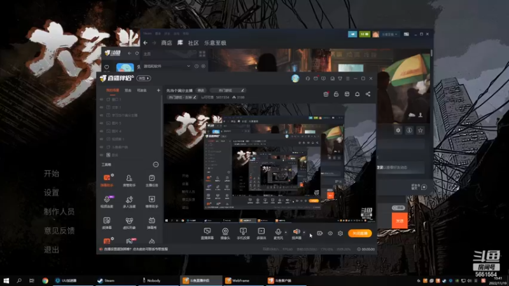Click the Steam info icon on the game page
The image size is (509, 286).
pyautogui.click(x=409, y=130)
